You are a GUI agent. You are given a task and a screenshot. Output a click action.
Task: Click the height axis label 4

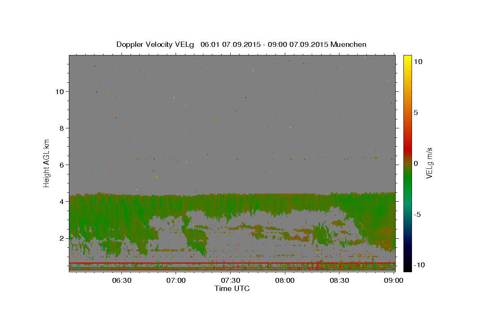tap(62, 201)
